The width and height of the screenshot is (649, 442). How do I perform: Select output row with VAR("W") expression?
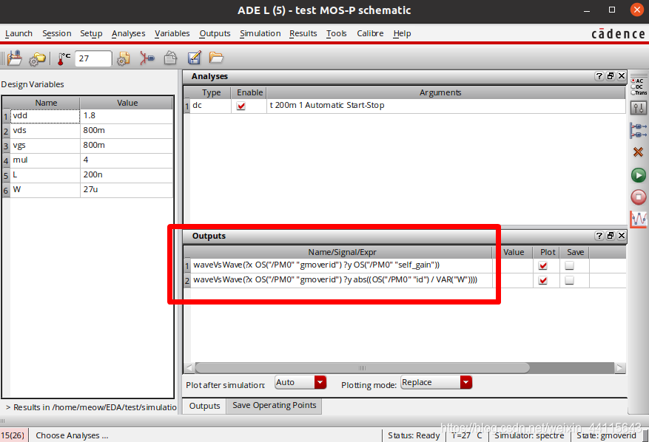point(341,280)
